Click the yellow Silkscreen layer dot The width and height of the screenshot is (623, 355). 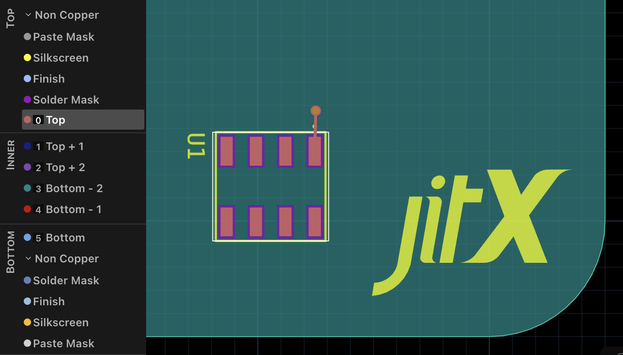click(28, 57)
